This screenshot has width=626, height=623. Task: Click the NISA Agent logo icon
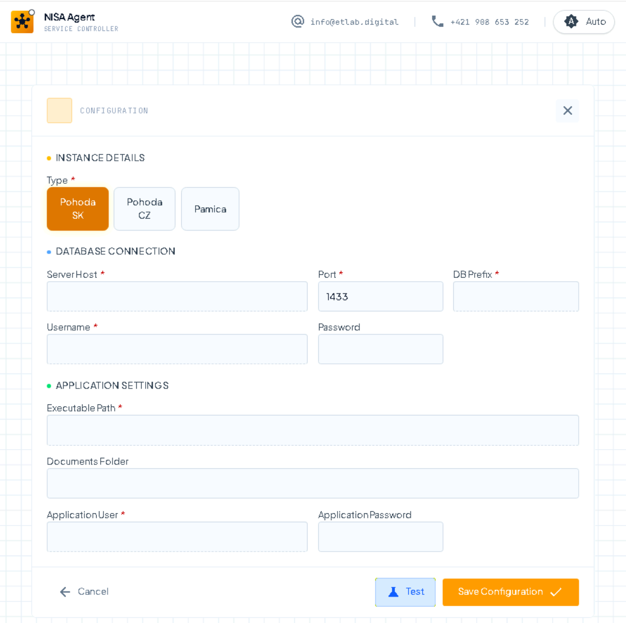[x=22, y=21]
